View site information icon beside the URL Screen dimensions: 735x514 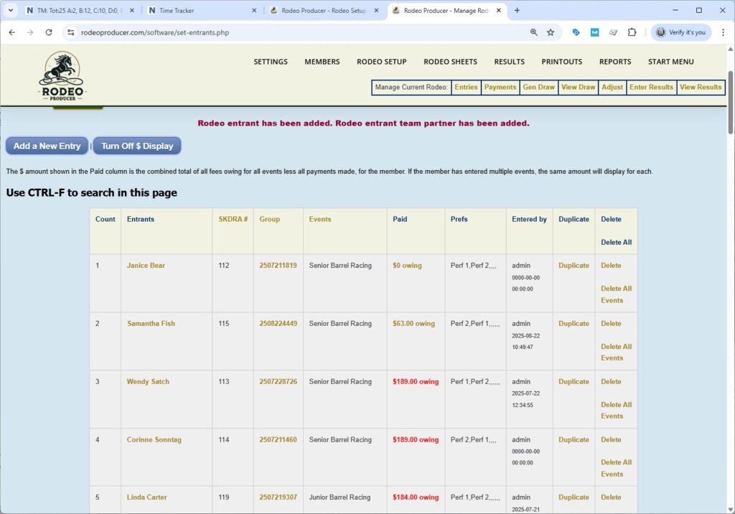coord(70,32)
